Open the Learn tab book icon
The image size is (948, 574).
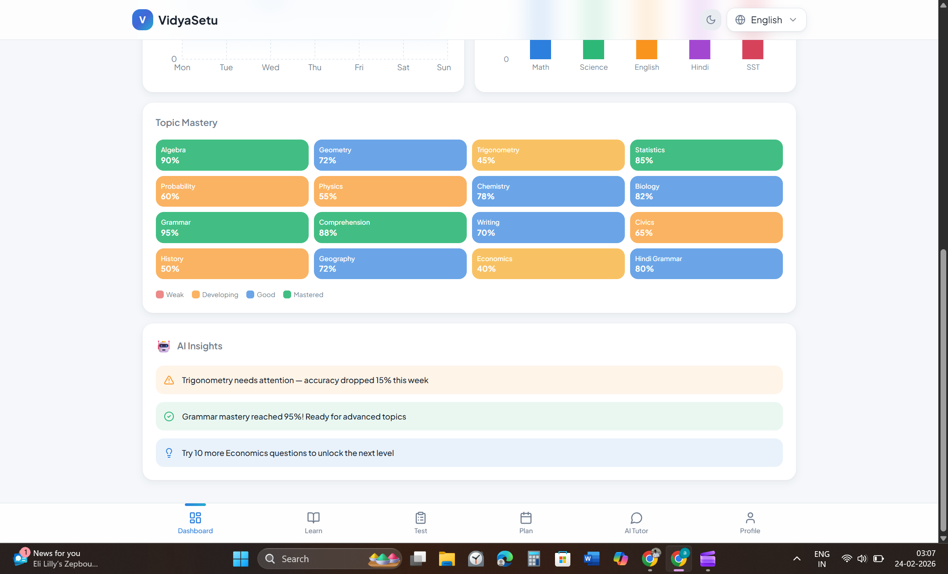pos(313,518)
